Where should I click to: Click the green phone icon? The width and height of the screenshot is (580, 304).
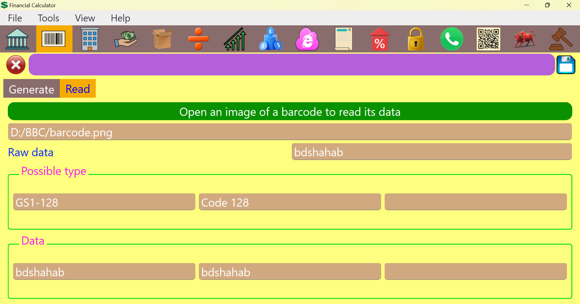coord(452,39)
